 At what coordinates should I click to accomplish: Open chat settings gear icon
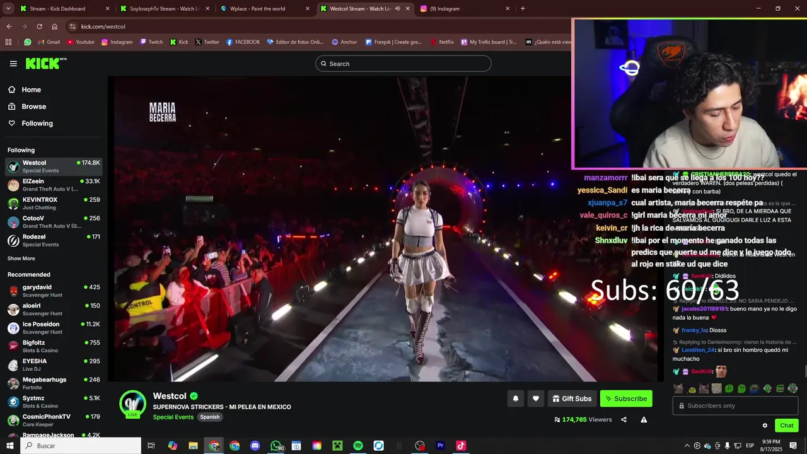coord(765,426)
